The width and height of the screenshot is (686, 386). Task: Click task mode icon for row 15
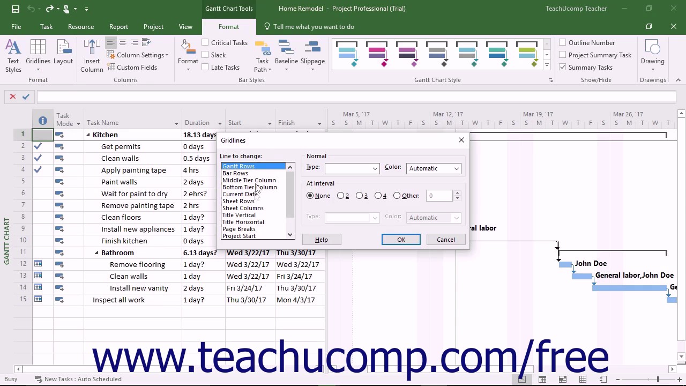click(59, 300)
